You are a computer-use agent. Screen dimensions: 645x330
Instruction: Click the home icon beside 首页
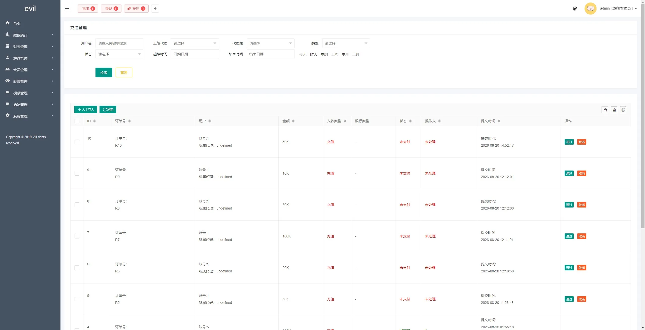8,23
